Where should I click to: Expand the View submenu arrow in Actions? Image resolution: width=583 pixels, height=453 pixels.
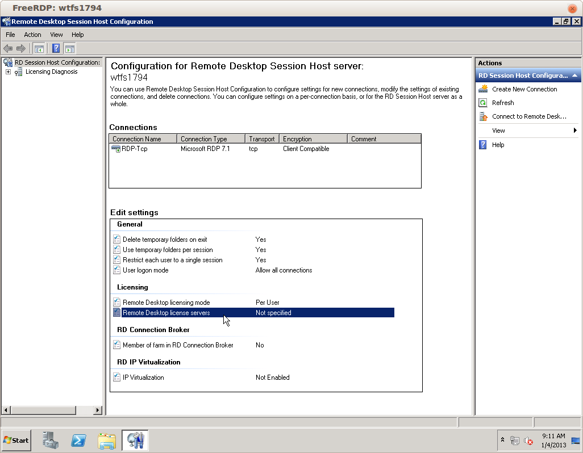coord(575,131)
